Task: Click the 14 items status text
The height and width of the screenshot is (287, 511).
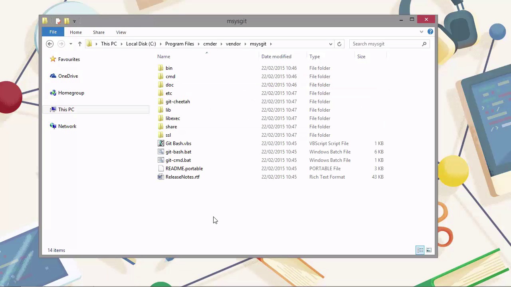Action: [x=56, y=250]
